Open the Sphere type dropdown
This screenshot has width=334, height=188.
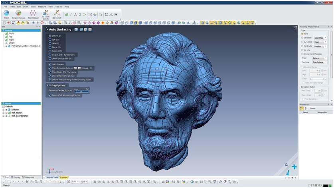click(x=320, y=58)
